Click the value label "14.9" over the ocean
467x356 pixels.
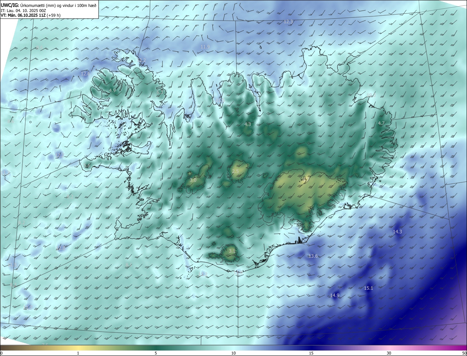pyautogui.click(x=335, y=295)
